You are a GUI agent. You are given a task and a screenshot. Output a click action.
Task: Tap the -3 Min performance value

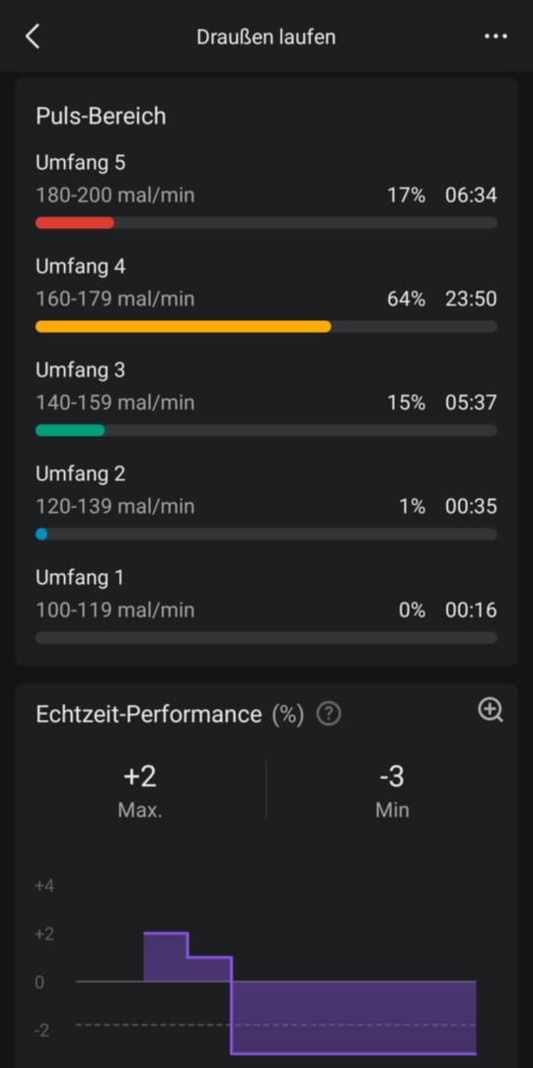392,788
